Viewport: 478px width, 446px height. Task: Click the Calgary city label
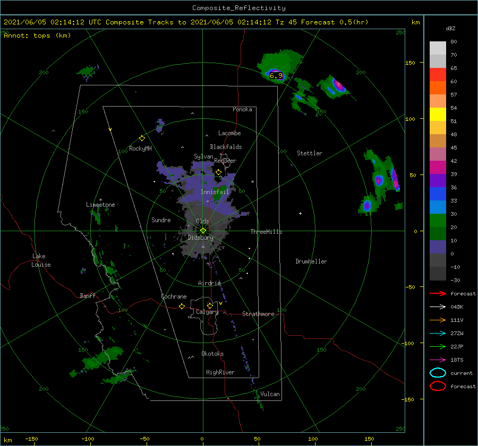pos(207,312)
